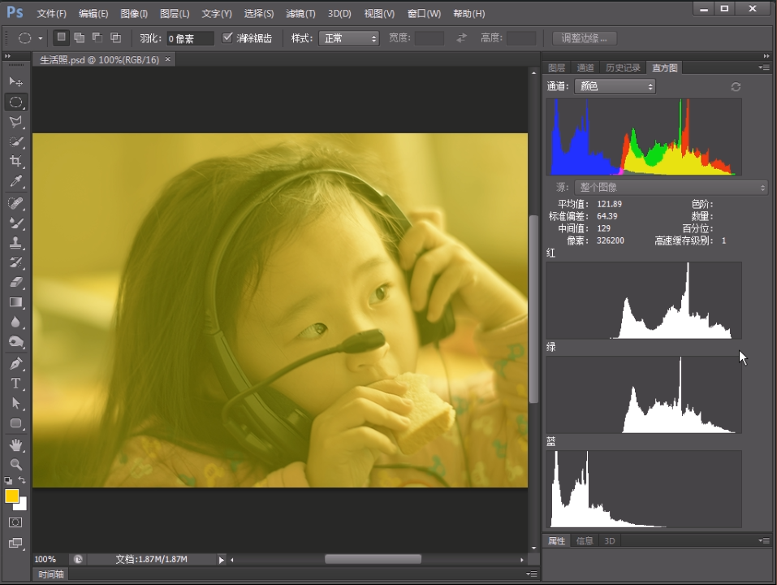Select the Zoom magnifier tool

(15, 464)
